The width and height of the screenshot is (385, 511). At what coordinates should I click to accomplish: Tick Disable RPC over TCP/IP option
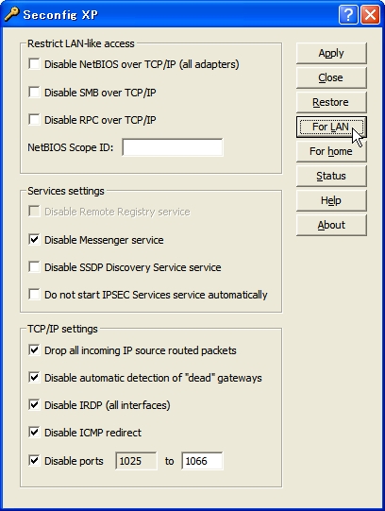click(x=34, y=120)
